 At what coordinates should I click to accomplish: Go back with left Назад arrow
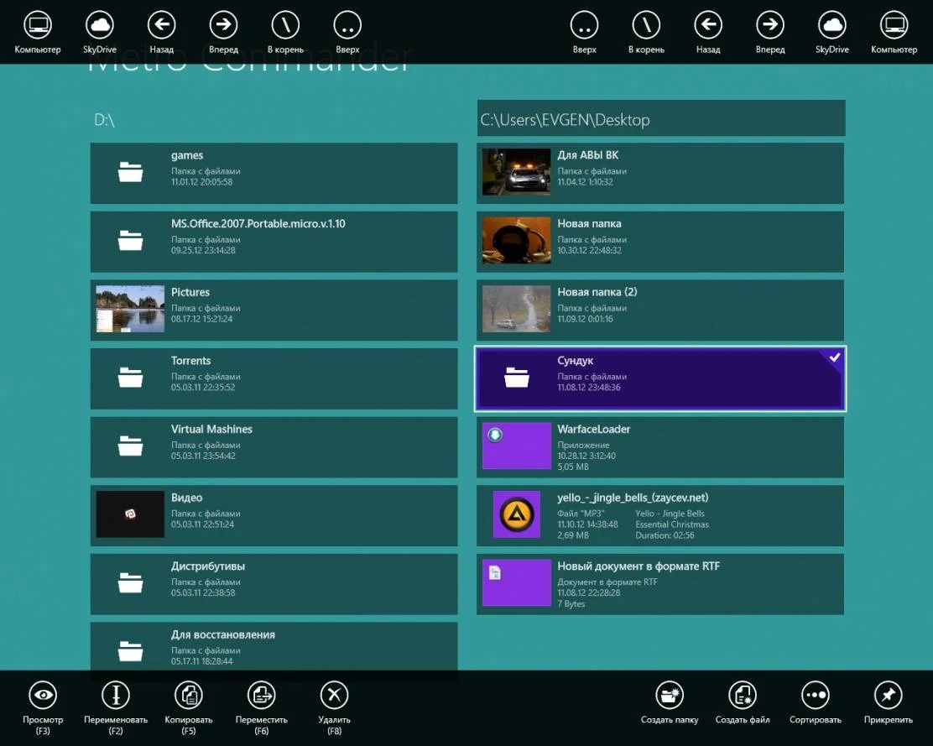(161, 25)
